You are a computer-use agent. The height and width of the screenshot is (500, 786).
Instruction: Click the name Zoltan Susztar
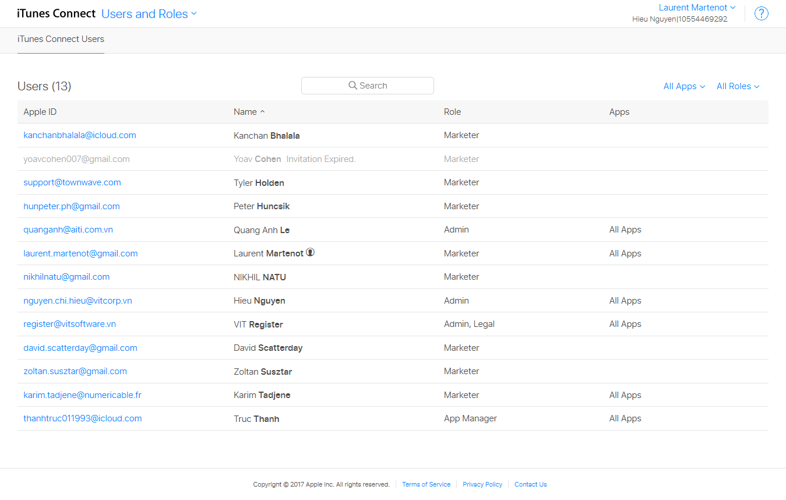coord(263,372)
